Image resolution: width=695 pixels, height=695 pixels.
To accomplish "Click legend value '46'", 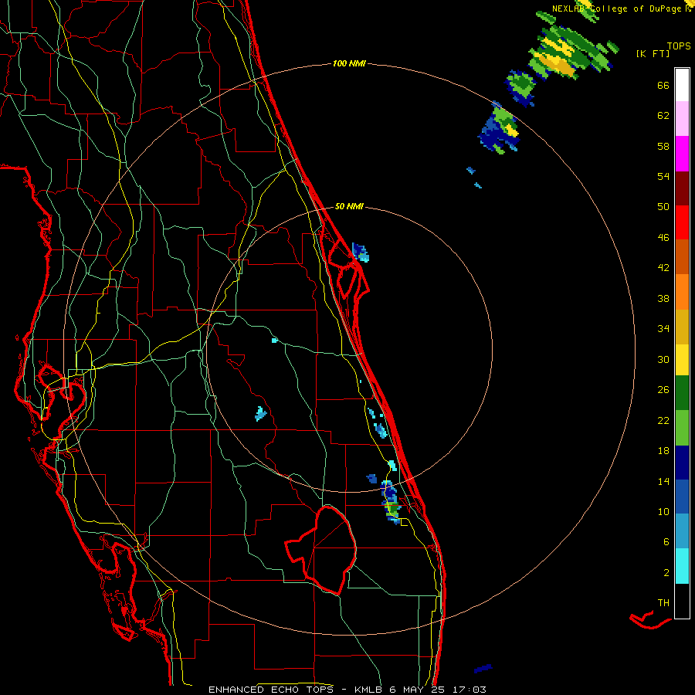I will pos(663,238).
